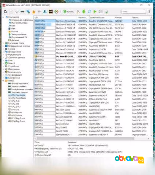Select the 32x Opteron 6274 row
155x175 pixels.
(92, 95)
